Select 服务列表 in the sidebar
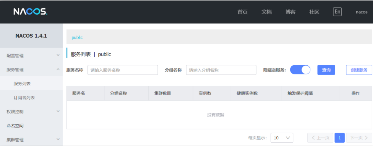The width and height of the screenshot is (373, 146). (31, 83)
